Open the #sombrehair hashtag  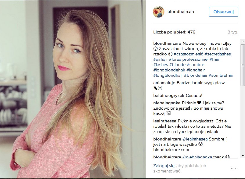[x=221, y=75]
